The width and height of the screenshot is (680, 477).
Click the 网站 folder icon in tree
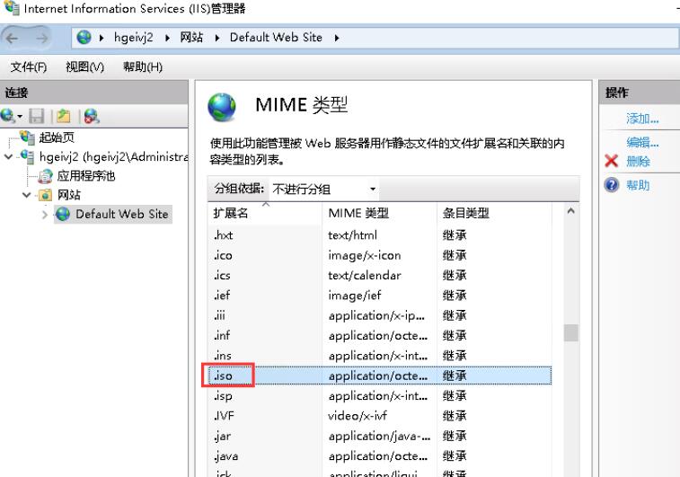[x=45, y=195]
